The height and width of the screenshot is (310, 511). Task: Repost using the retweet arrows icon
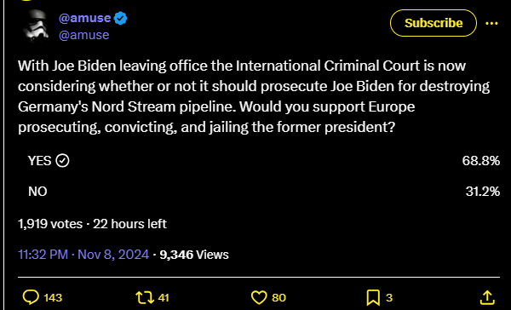click(145, 297)
